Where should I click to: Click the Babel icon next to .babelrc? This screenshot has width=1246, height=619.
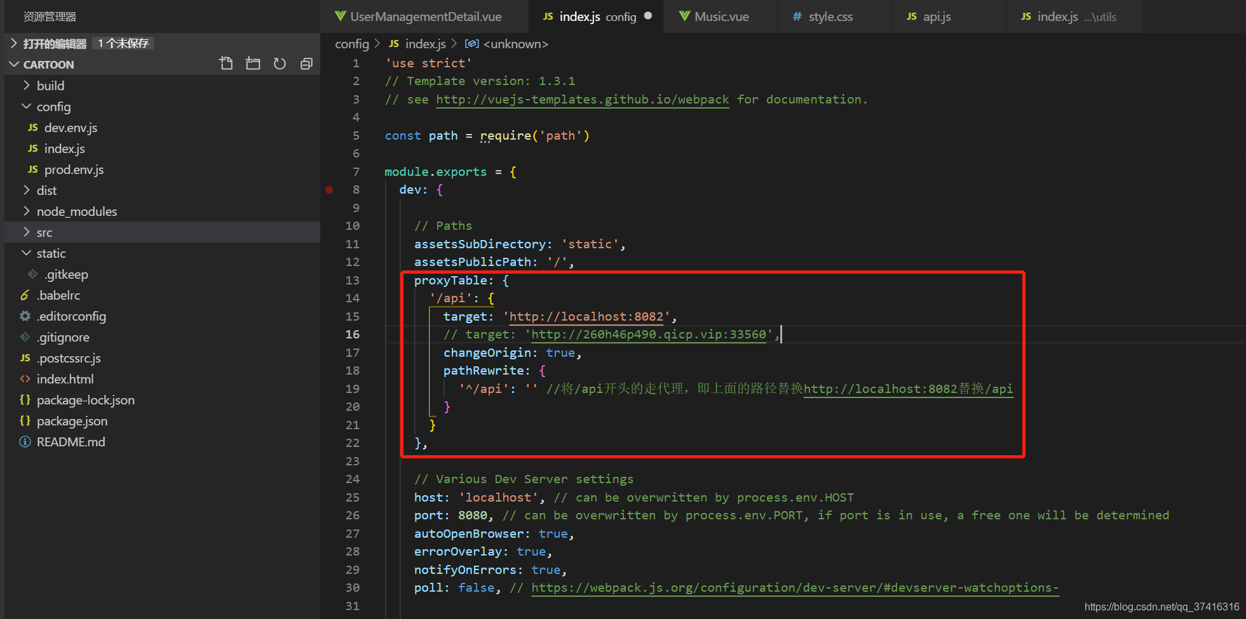click(25, 295)
